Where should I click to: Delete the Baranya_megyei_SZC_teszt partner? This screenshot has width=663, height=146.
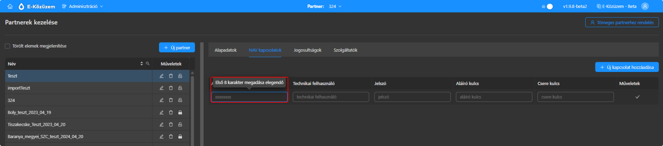coord(171,137)
